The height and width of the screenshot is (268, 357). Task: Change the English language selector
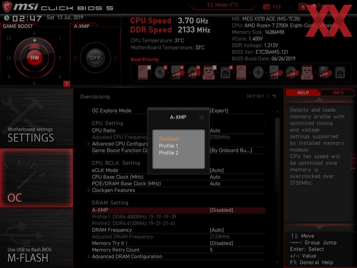click(x=325, y=6)
